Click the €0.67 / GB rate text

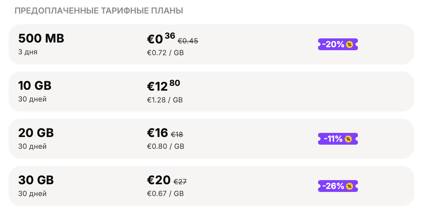165,194
